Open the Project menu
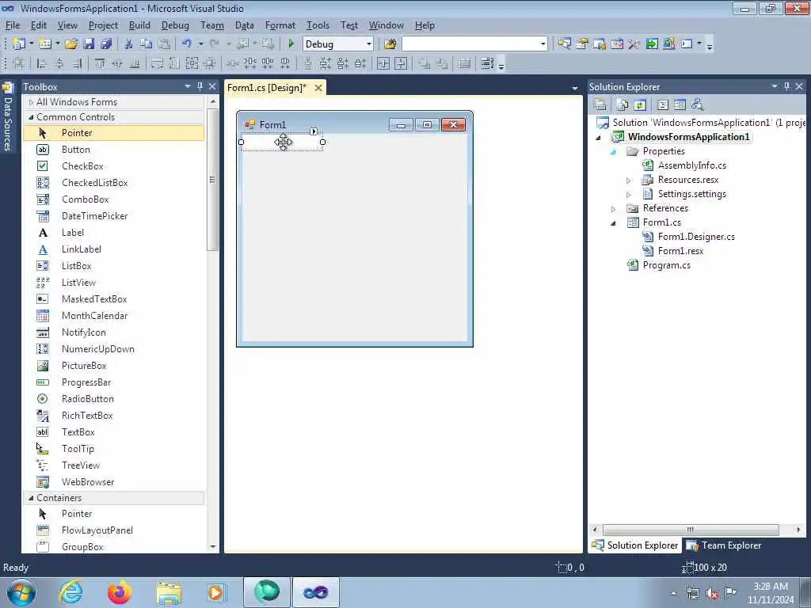 tap(103, 25)
